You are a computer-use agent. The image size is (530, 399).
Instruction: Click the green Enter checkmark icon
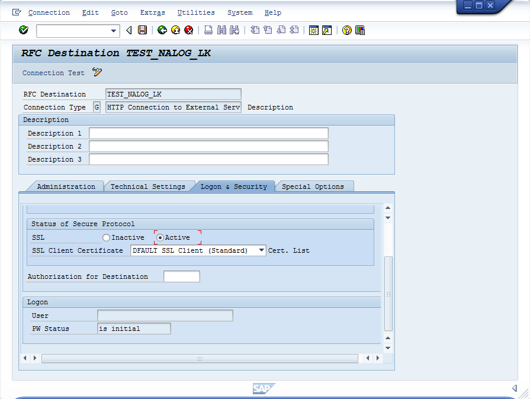24,30
